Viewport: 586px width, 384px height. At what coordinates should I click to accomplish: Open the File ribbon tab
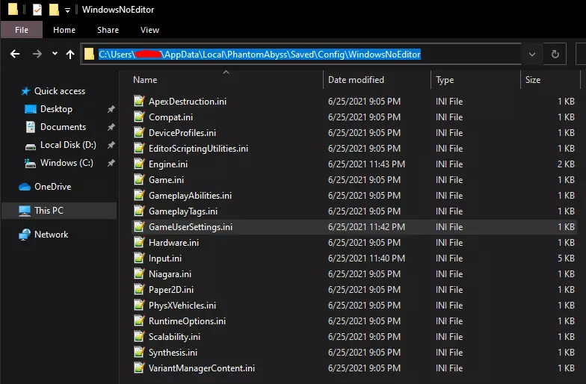(21, 30)
